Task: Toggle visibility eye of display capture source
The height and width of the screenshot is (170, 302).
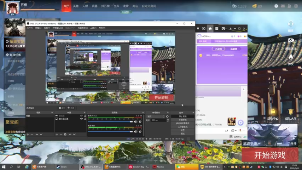Action: point(82,119)
